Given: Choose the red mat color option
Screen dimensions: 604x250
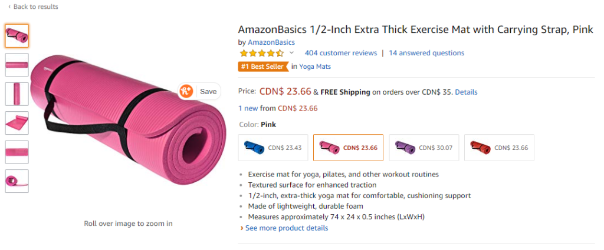Looking at the screenshot, I should coord(499,148).
